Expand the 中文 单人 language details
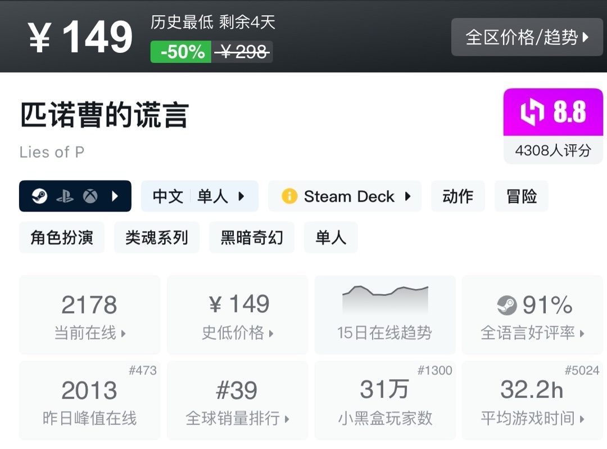 pos(200,196)
